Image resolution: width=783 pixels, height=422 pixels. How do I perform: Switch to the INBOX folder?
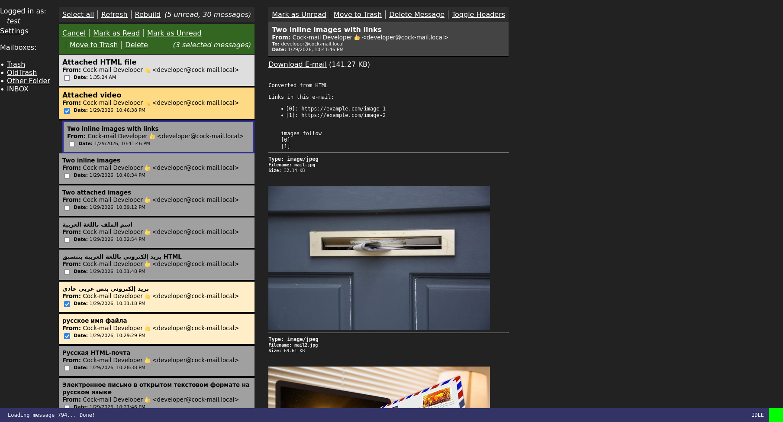[x=17, y=89]
